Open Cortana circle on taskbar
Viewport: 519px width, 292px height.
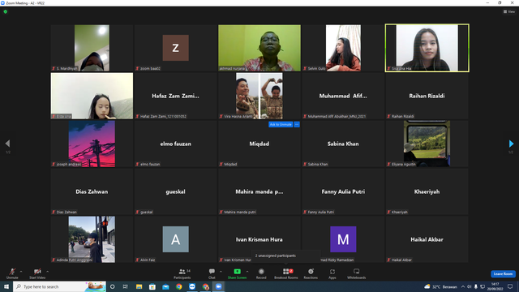point(113,286)
